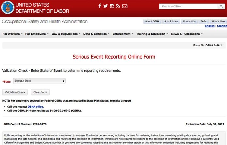Focus the Find it in OSHA search field

[188, 7]
